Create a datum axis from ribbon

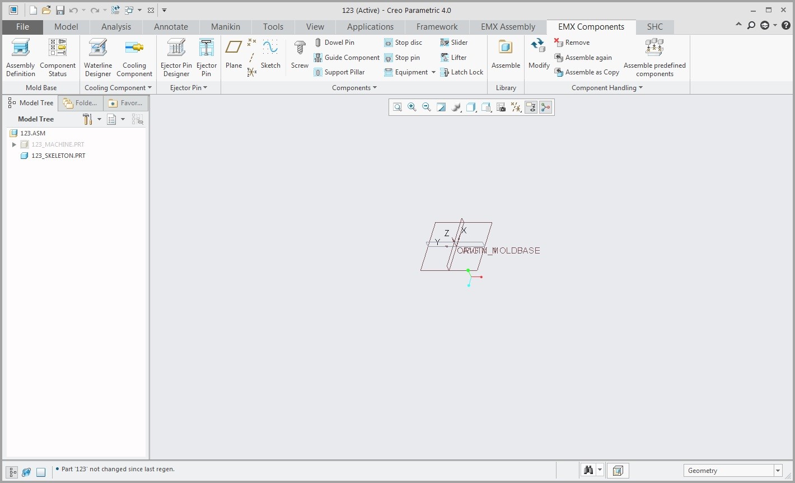click(x=252, y=58)
